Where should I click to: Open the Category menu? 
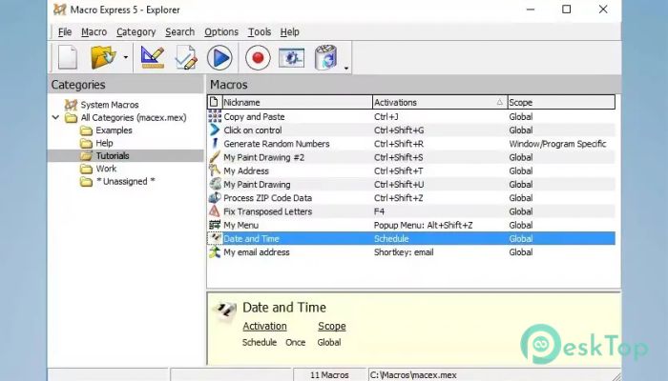136,31
